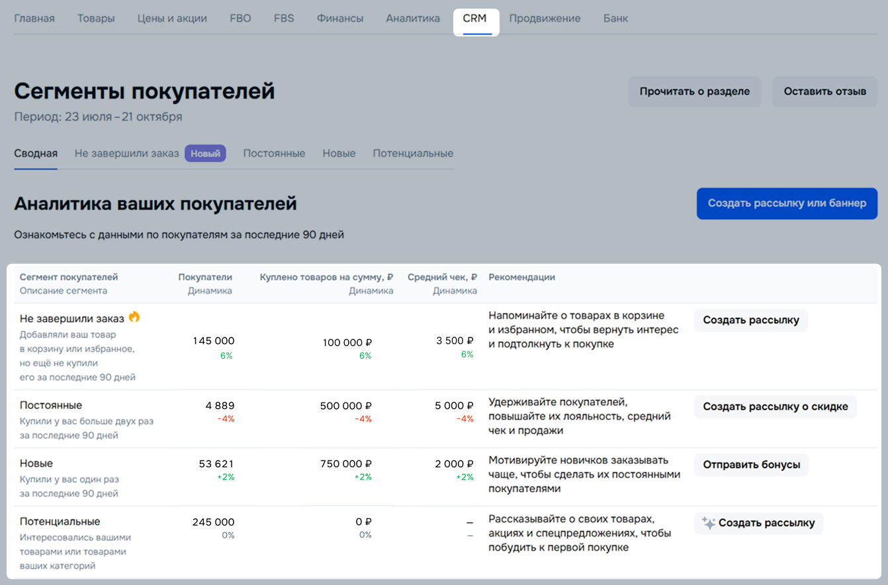Click the 'Создать рассылку о скидке' button

tap(775, 407)
